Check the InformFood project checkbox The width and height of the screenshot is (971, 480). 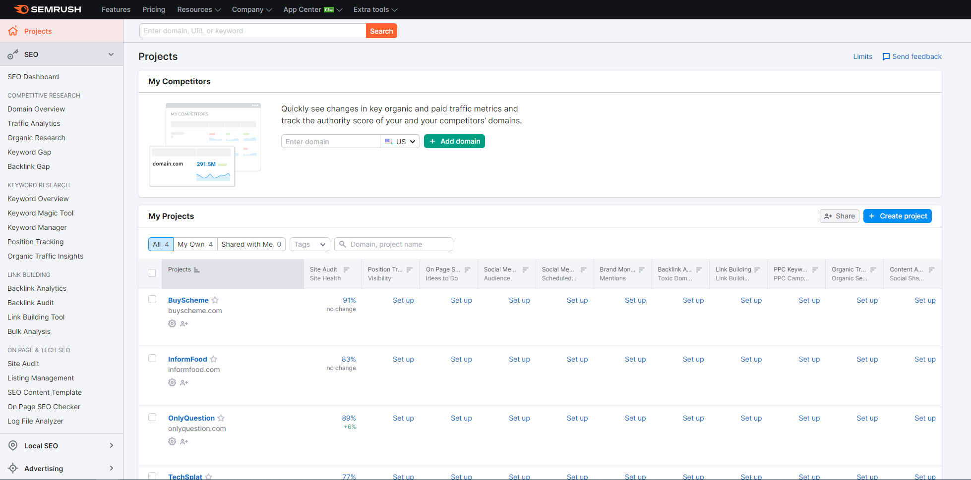click(152, 358)
